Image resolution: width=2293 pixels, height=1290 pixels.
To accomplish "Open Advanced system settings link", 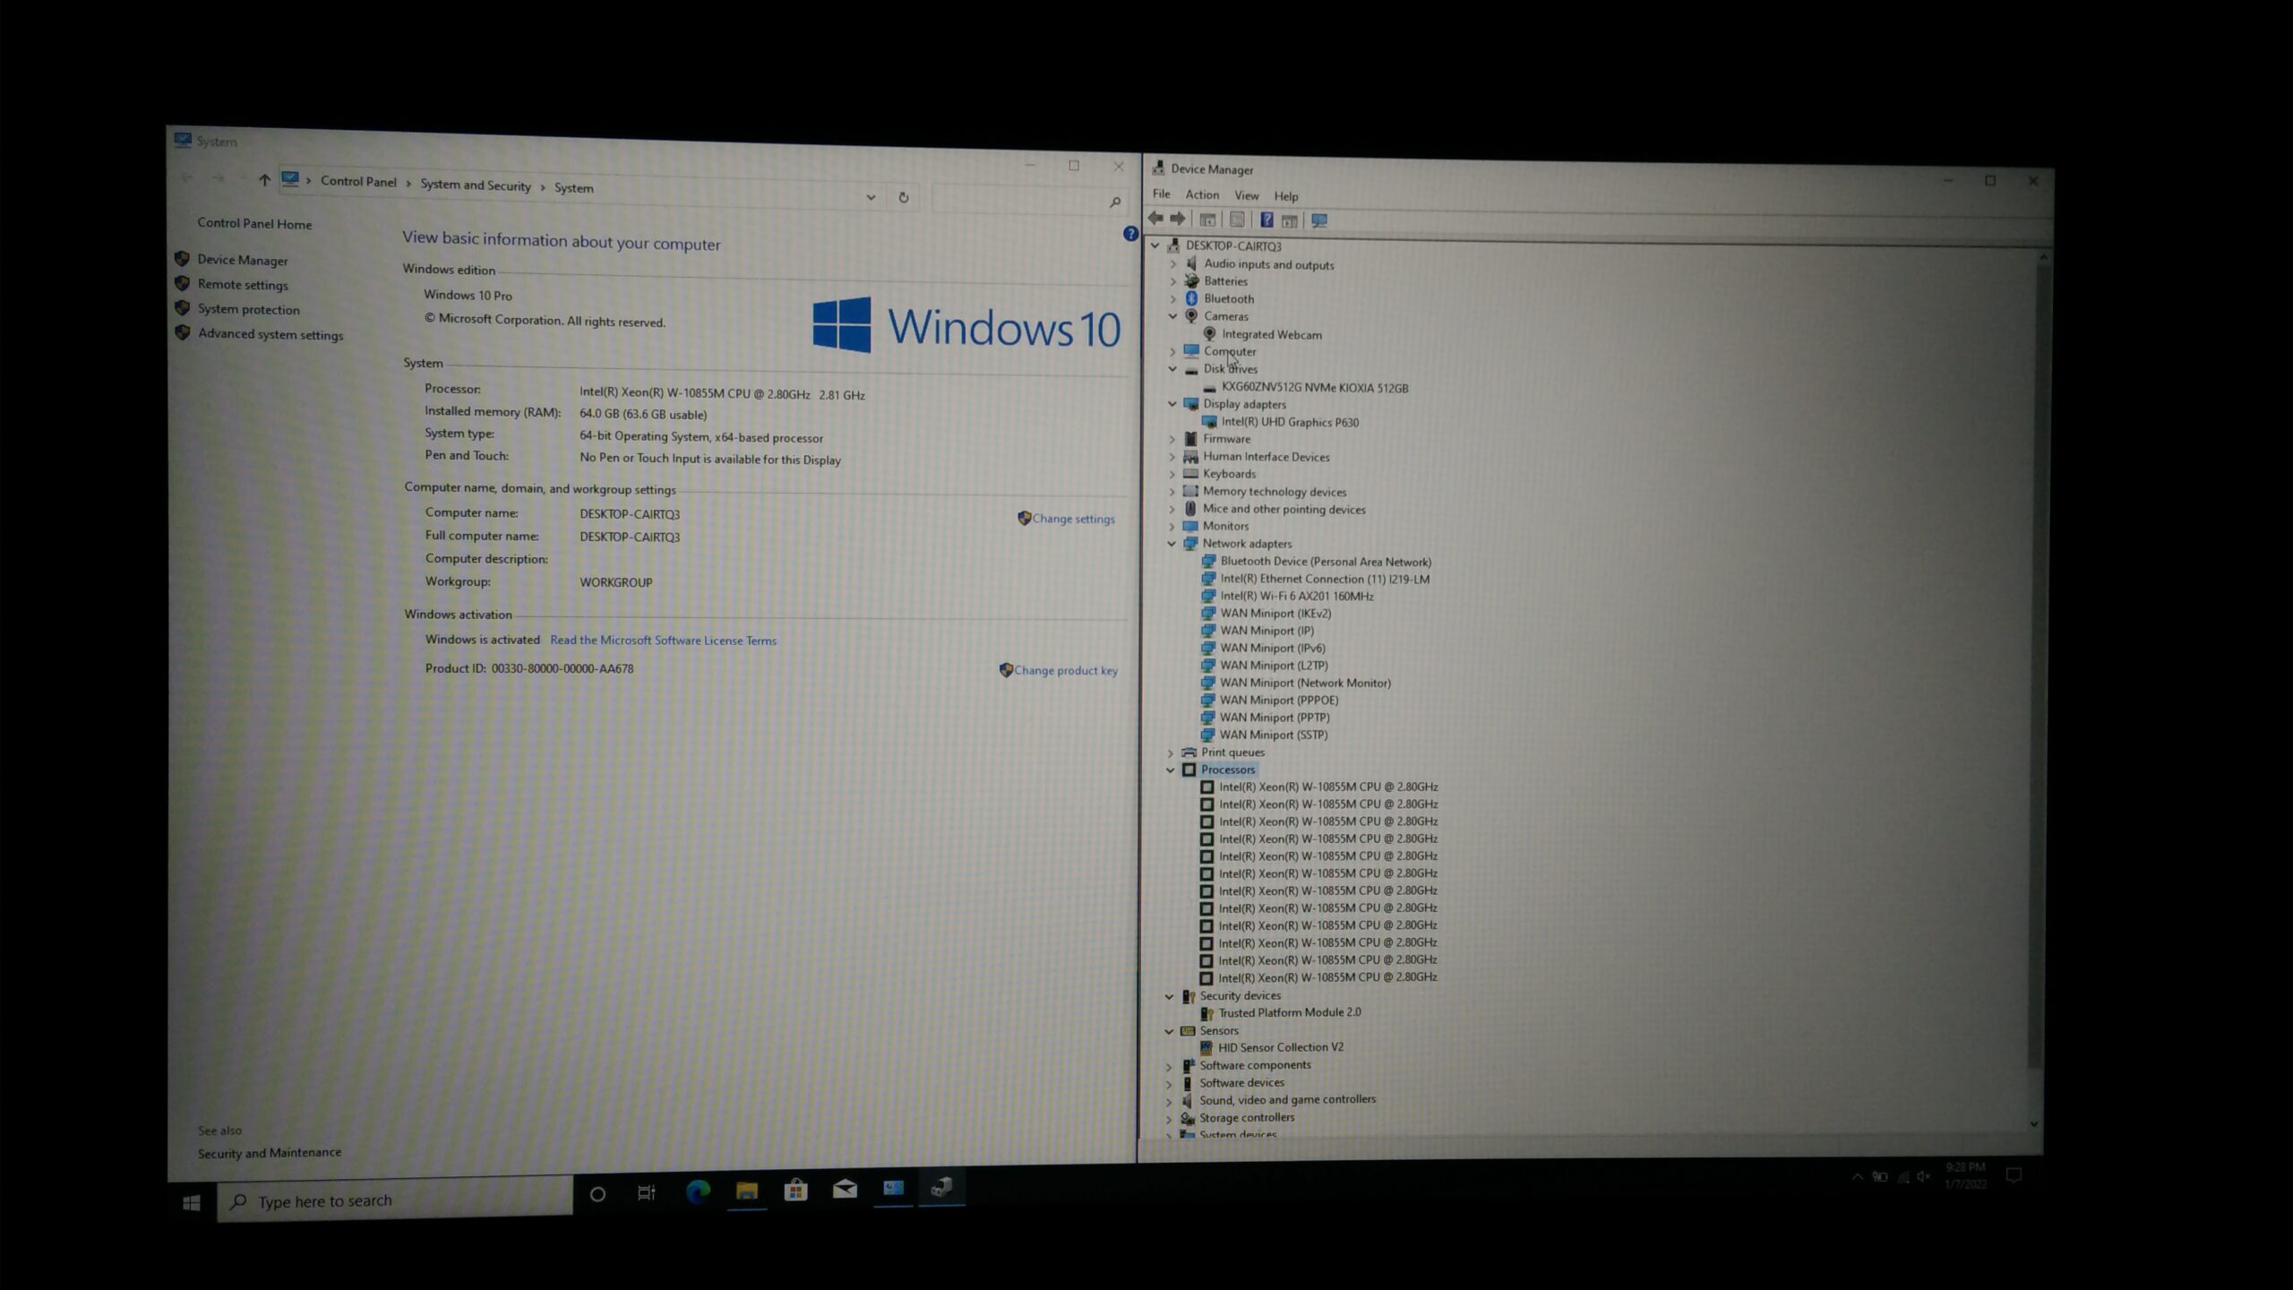I will click(271, 334).
